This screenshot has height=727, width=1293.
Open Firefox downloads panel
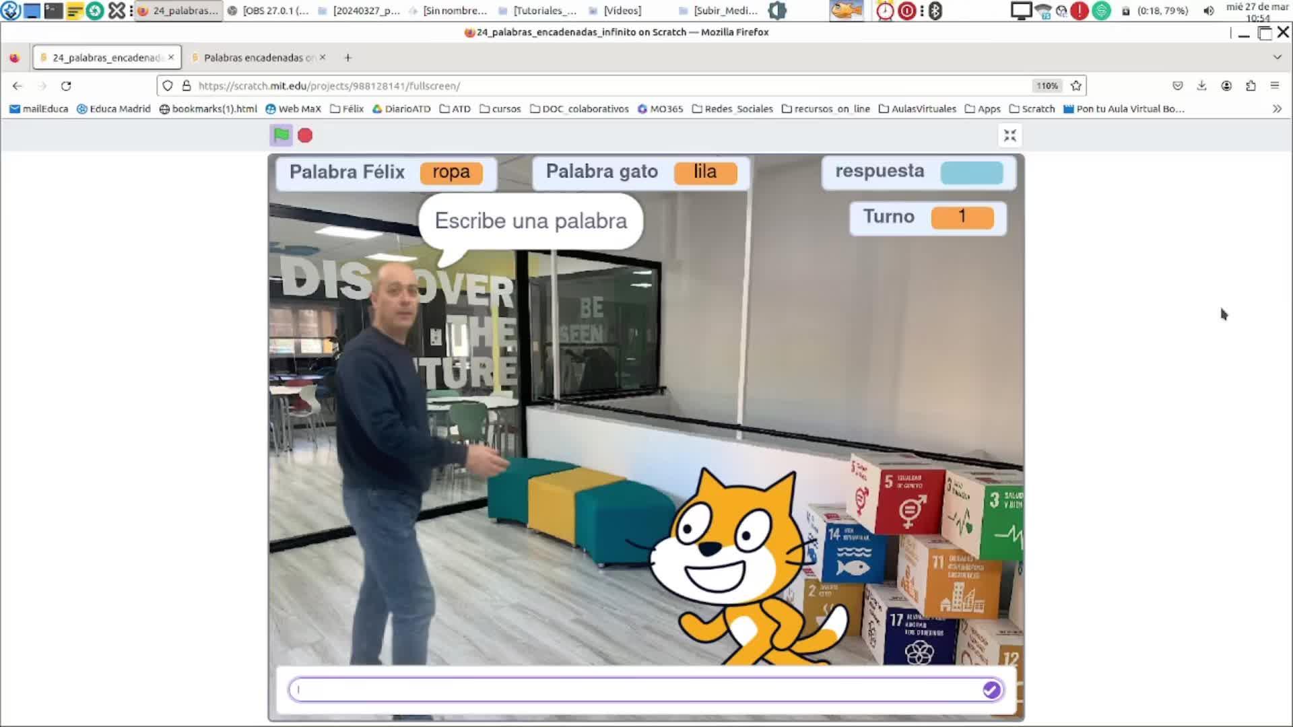coord(1201,85)
